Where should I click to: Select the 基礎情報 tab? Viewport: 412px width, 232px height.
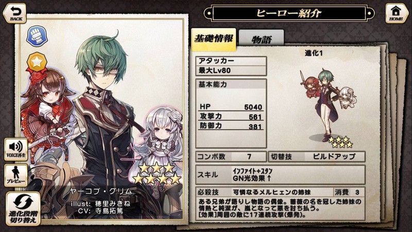click(x=213, y=39)
